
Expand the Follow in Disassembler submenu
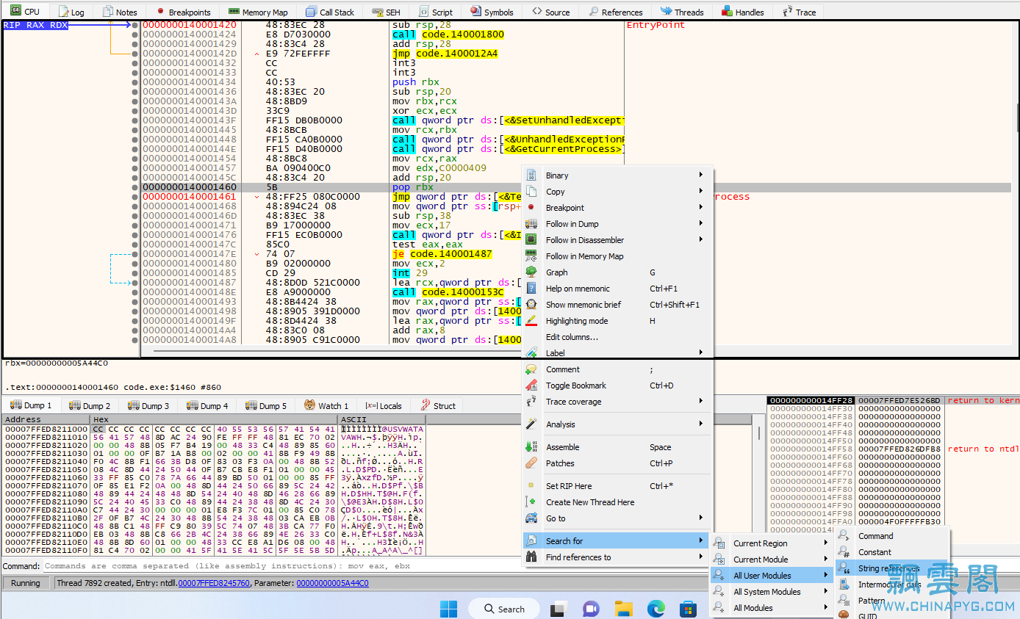pyautogui.click(x=701, y=240)
